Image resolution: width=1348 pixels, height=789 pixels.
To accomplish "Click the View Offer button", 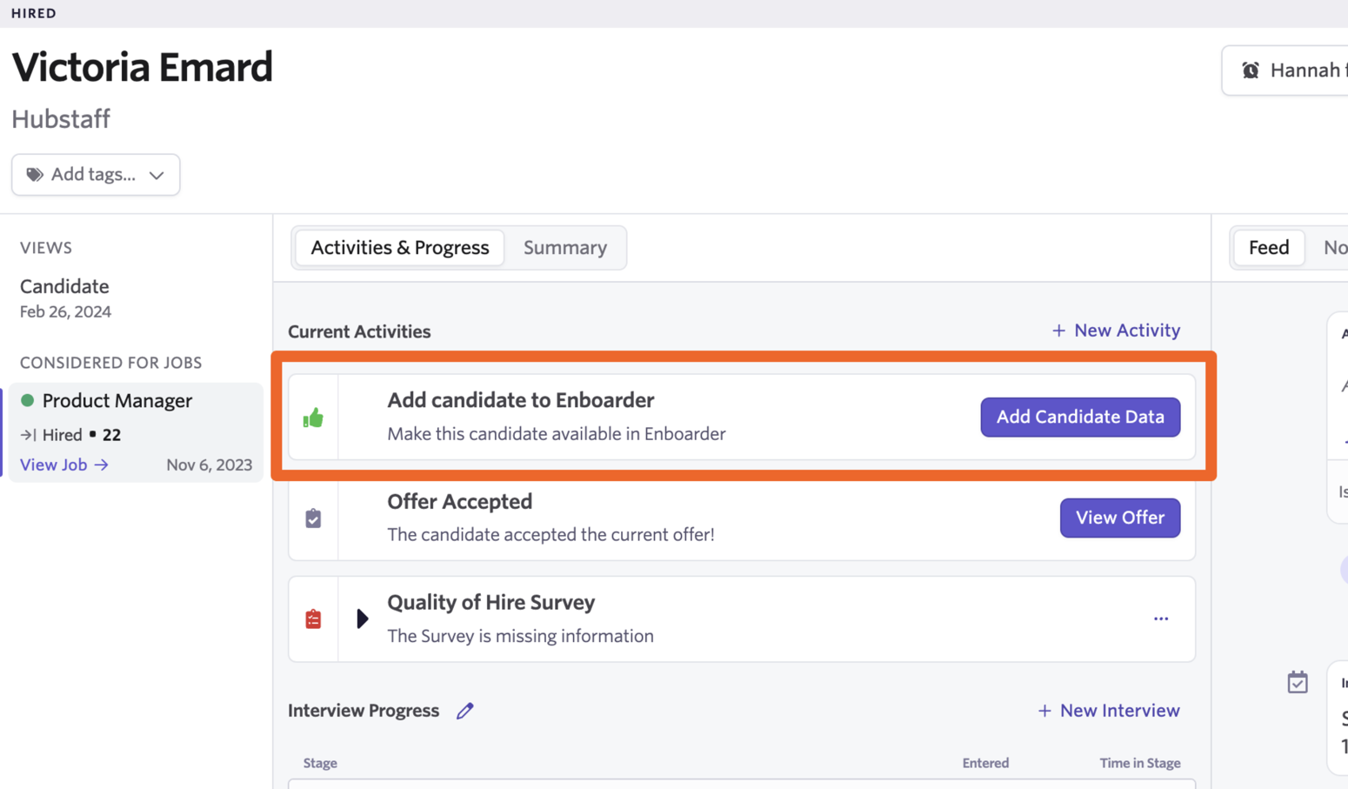I will tap(1120, 518).
